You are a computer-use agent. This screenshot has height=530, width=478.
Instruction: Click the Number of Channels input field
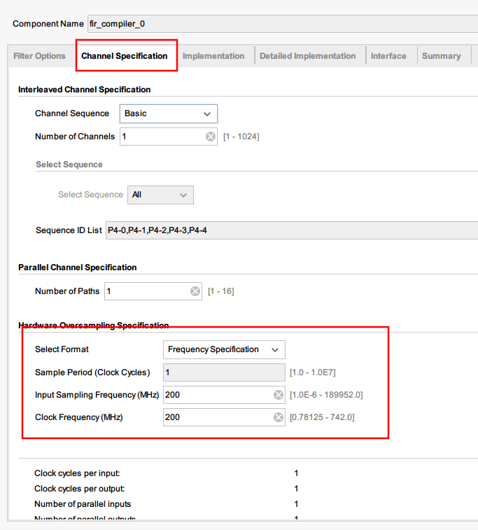pos(169,137)
